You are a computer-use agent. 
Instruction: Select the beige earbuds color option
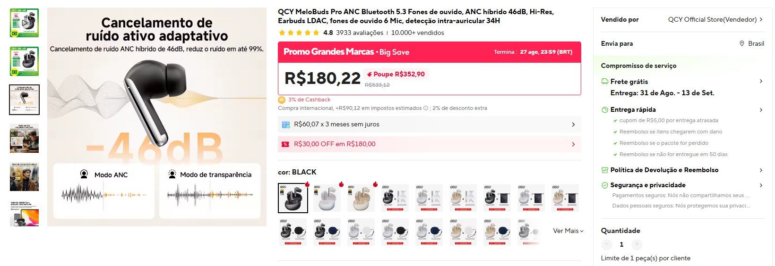click(361, 198)
